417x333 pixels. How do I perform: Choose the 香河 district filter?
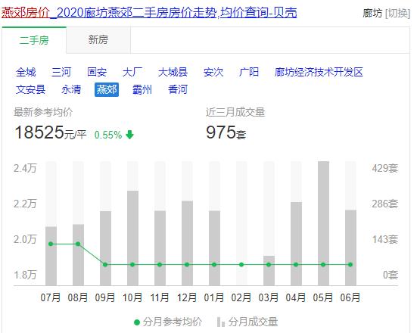[x=178, y=89]
